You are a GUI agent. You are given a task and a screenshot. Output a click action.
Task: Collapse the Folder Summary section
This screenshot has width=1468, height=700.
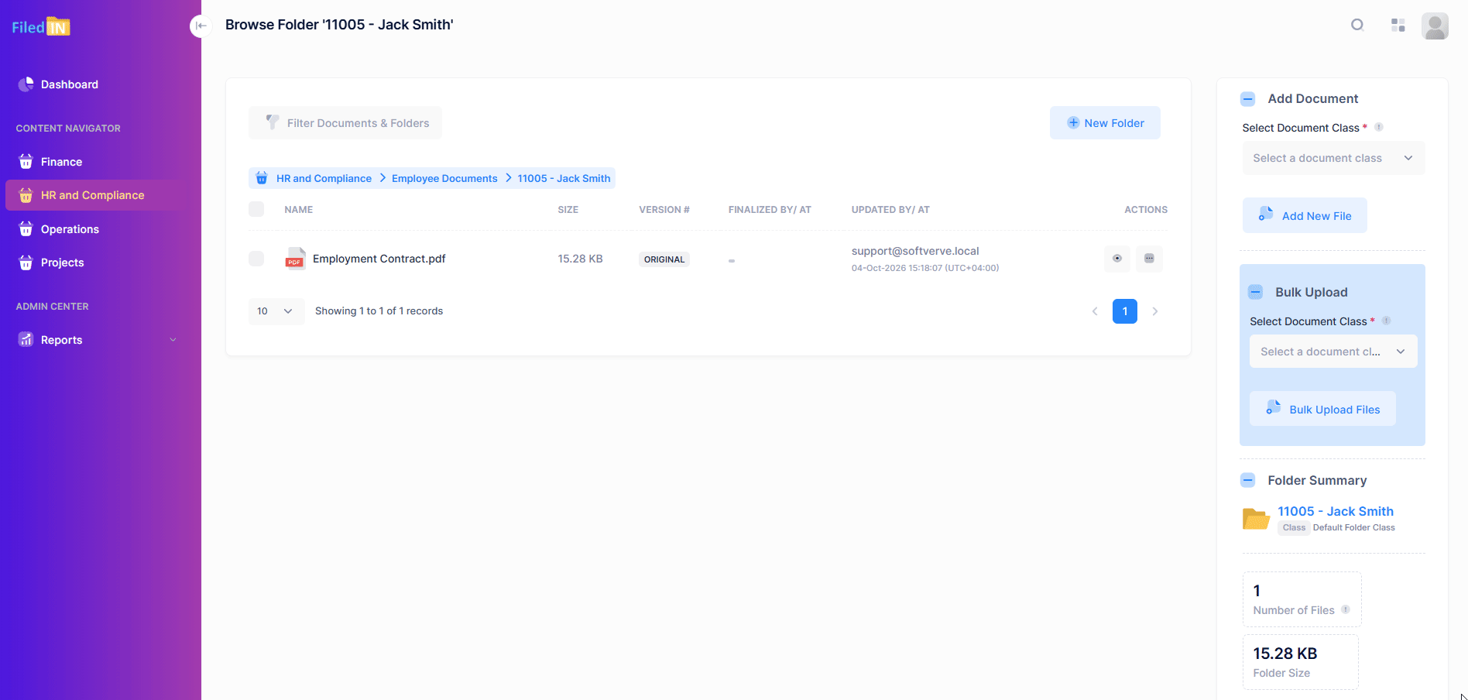[1247, 480]
